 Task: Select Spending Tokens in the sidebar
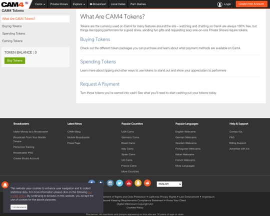coord(13,33)
